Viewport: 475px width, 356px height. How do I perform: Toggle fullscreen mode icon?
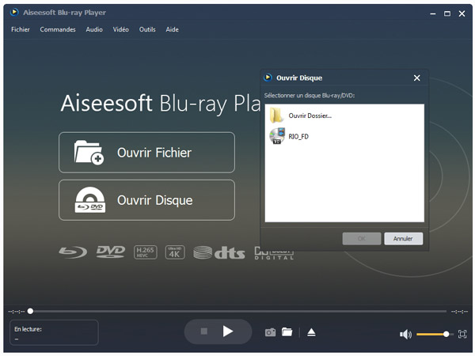pyautogui.click(x=462, y=334)
